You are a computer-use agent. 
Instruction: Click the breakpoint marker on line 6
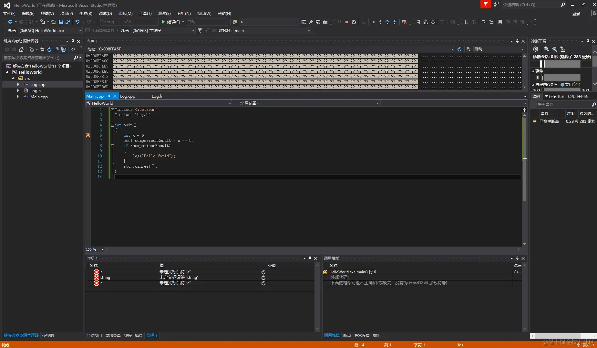pyautogui.click(x=88, y=135)
